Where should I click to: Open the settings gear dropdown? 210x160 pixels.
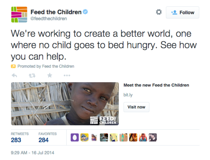tap(159, 12)
